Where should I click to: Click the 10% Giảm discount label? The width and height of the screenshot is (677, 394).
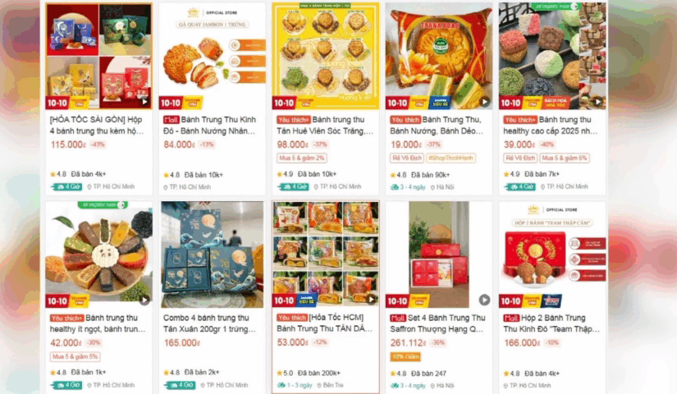pos(405,356)
